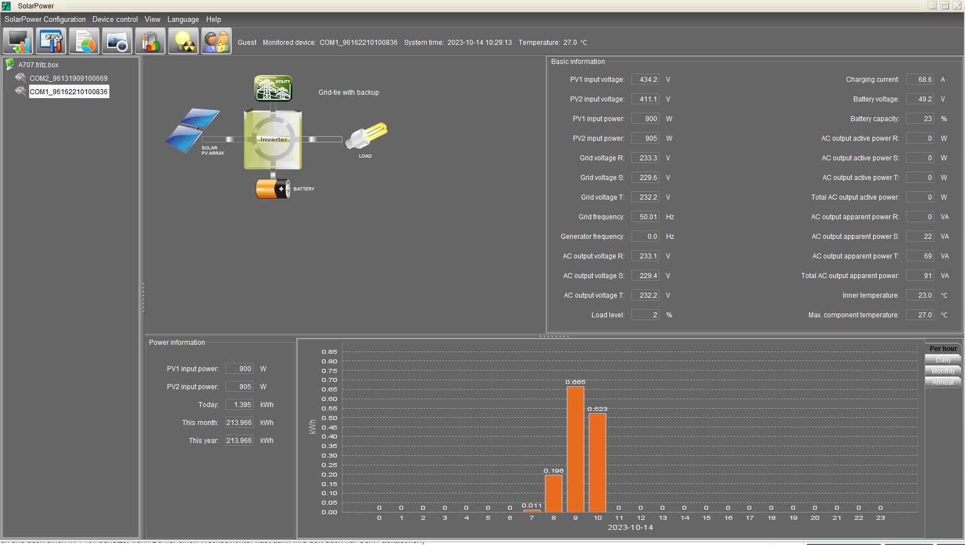Click the document with pie chart icon
The width and height of the screenshot is (965, 545).
(84, 41)
